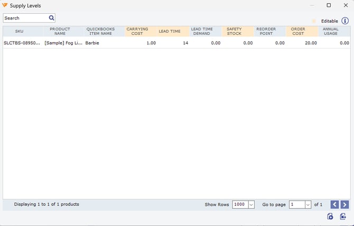
Task: Open the Go to page dropdown
Action: click(308, 204)
